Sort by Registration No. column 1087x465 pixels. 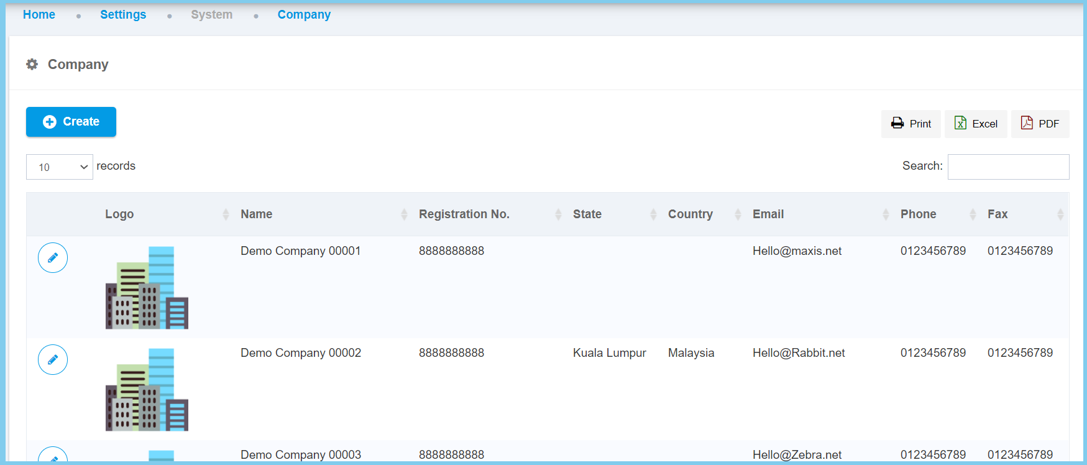pos(464,214)
